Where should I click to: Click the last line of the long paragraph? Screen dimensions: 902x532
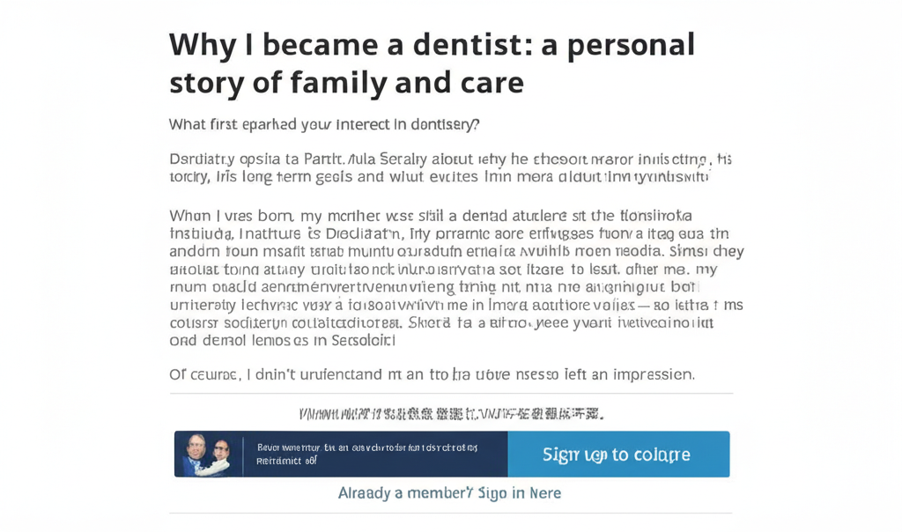point(283,341)
